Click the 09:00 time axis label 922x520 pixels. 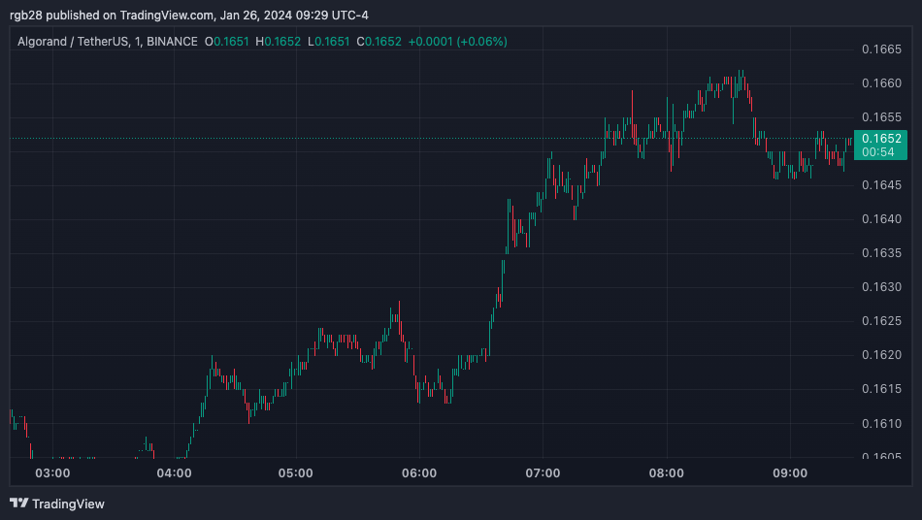tap(789, 473)
